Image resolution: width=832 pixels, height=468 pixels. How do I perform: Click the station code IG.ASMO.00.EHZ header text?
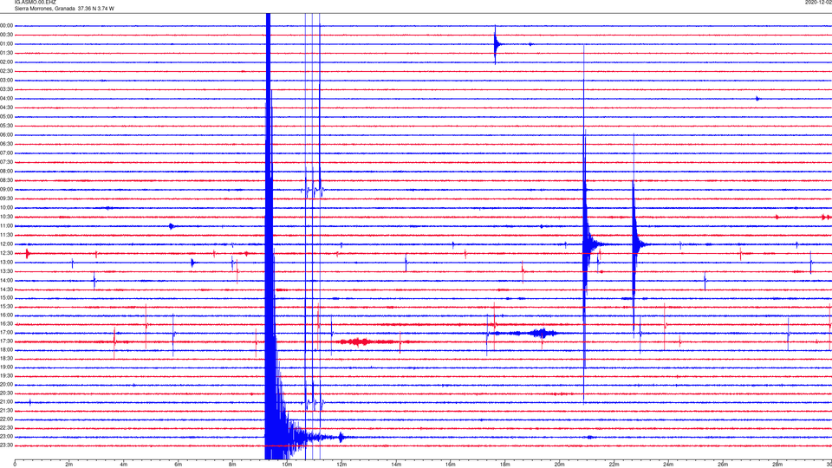35,2
